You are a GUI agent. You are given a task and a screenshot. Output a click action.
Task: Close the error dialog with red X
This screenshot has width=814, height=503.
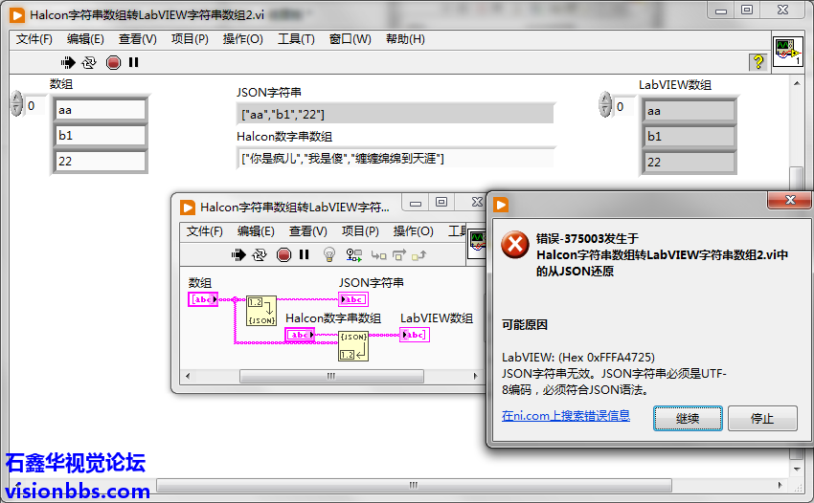(790, 200)
